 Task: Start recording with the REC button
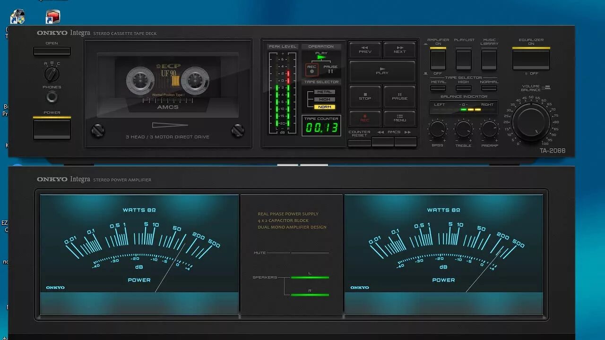pyautogui.click(x=365, y=118)
